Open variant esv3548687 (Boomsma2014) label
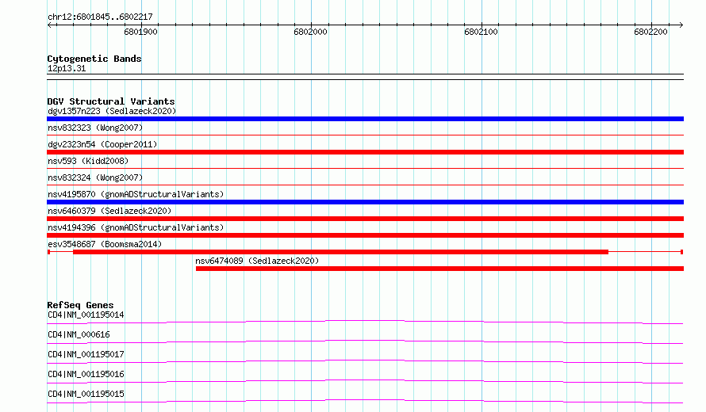 pyautogui.click(x=105, y=244)
